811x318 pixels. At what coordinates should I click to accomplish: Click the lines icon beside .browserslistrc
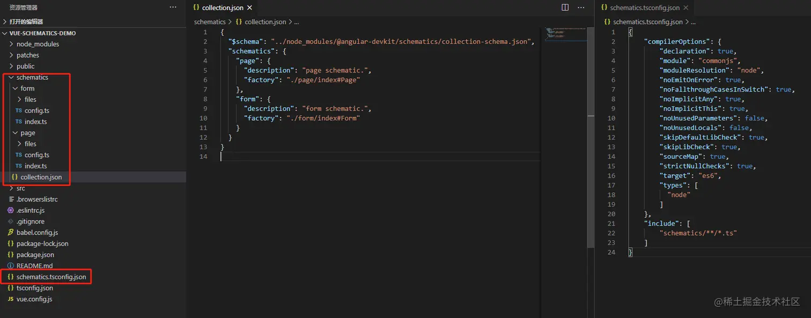click(11, 199)
